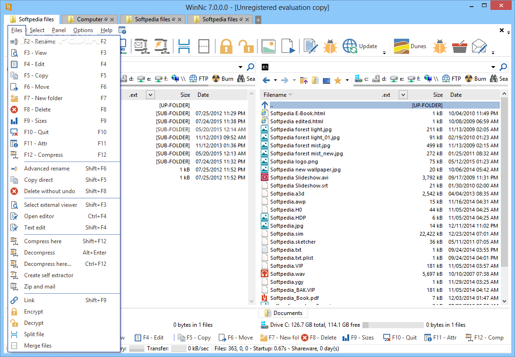Go forward using right panel arrow
The height and width of the screenshot is (357, 515).
pos(285,80)
